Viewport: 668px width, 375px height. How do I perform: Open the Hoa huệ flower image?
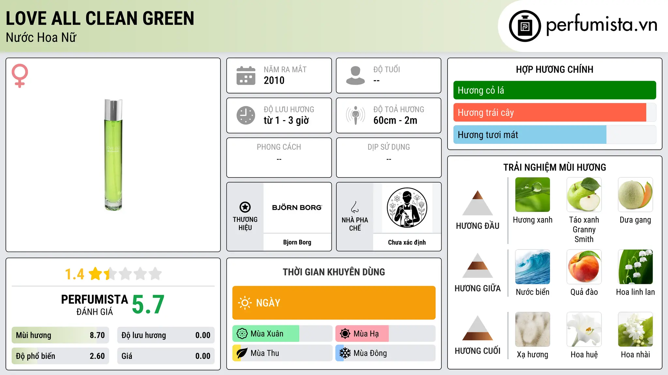pyautogui.click(x=584, y=329)
